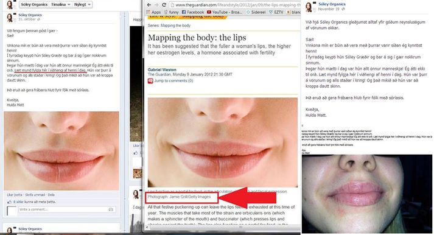This screenshot has width=434, height=235.
Task: Open Sóley Organics link at bottom-left post
Action: (x=30, y=229)
